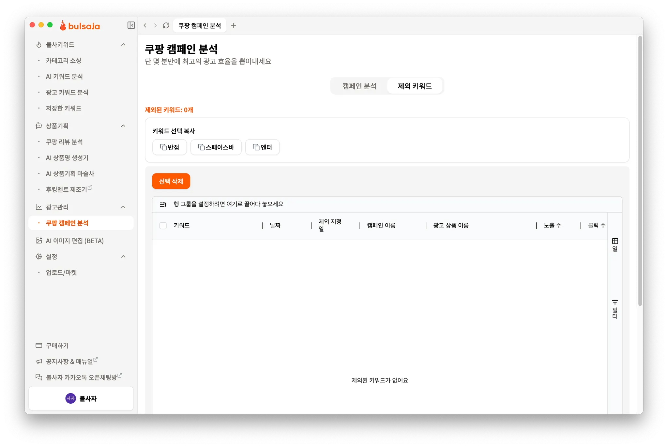Collapse the 불사키워드 sidebar section

[123, 45]
